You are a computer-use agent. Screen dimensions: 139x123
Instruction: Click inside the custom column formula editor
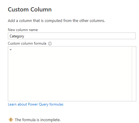click(70, 74)
